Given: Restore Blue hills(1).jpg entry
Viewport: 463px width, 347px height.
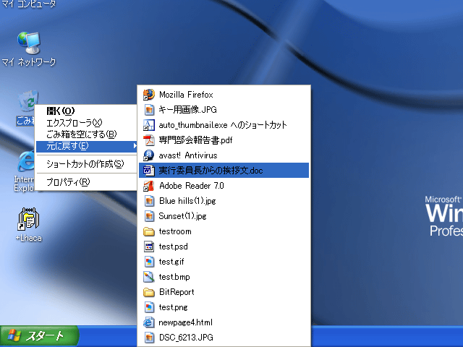Looking at the screenshot, I should click(224, 201).
